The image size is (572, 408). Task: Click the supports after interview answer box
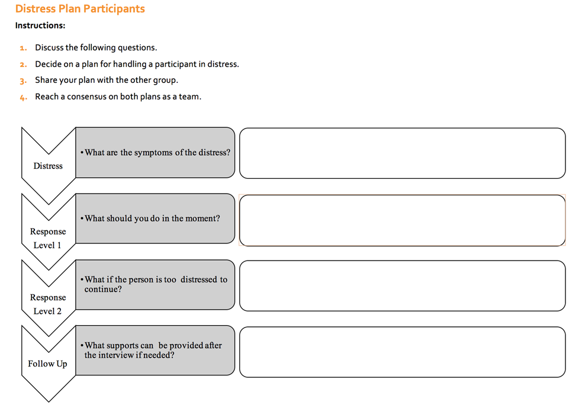coord(403,352)
